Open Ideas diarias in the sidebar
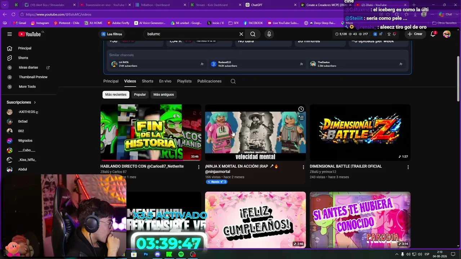Screen dimensions: 461x259 (28, 68)
